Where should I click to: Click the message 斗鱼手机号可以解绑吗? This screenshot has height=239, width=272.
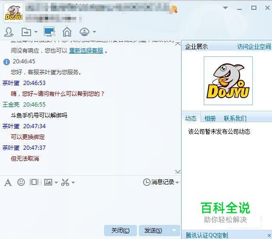click(x=39, y=115)
